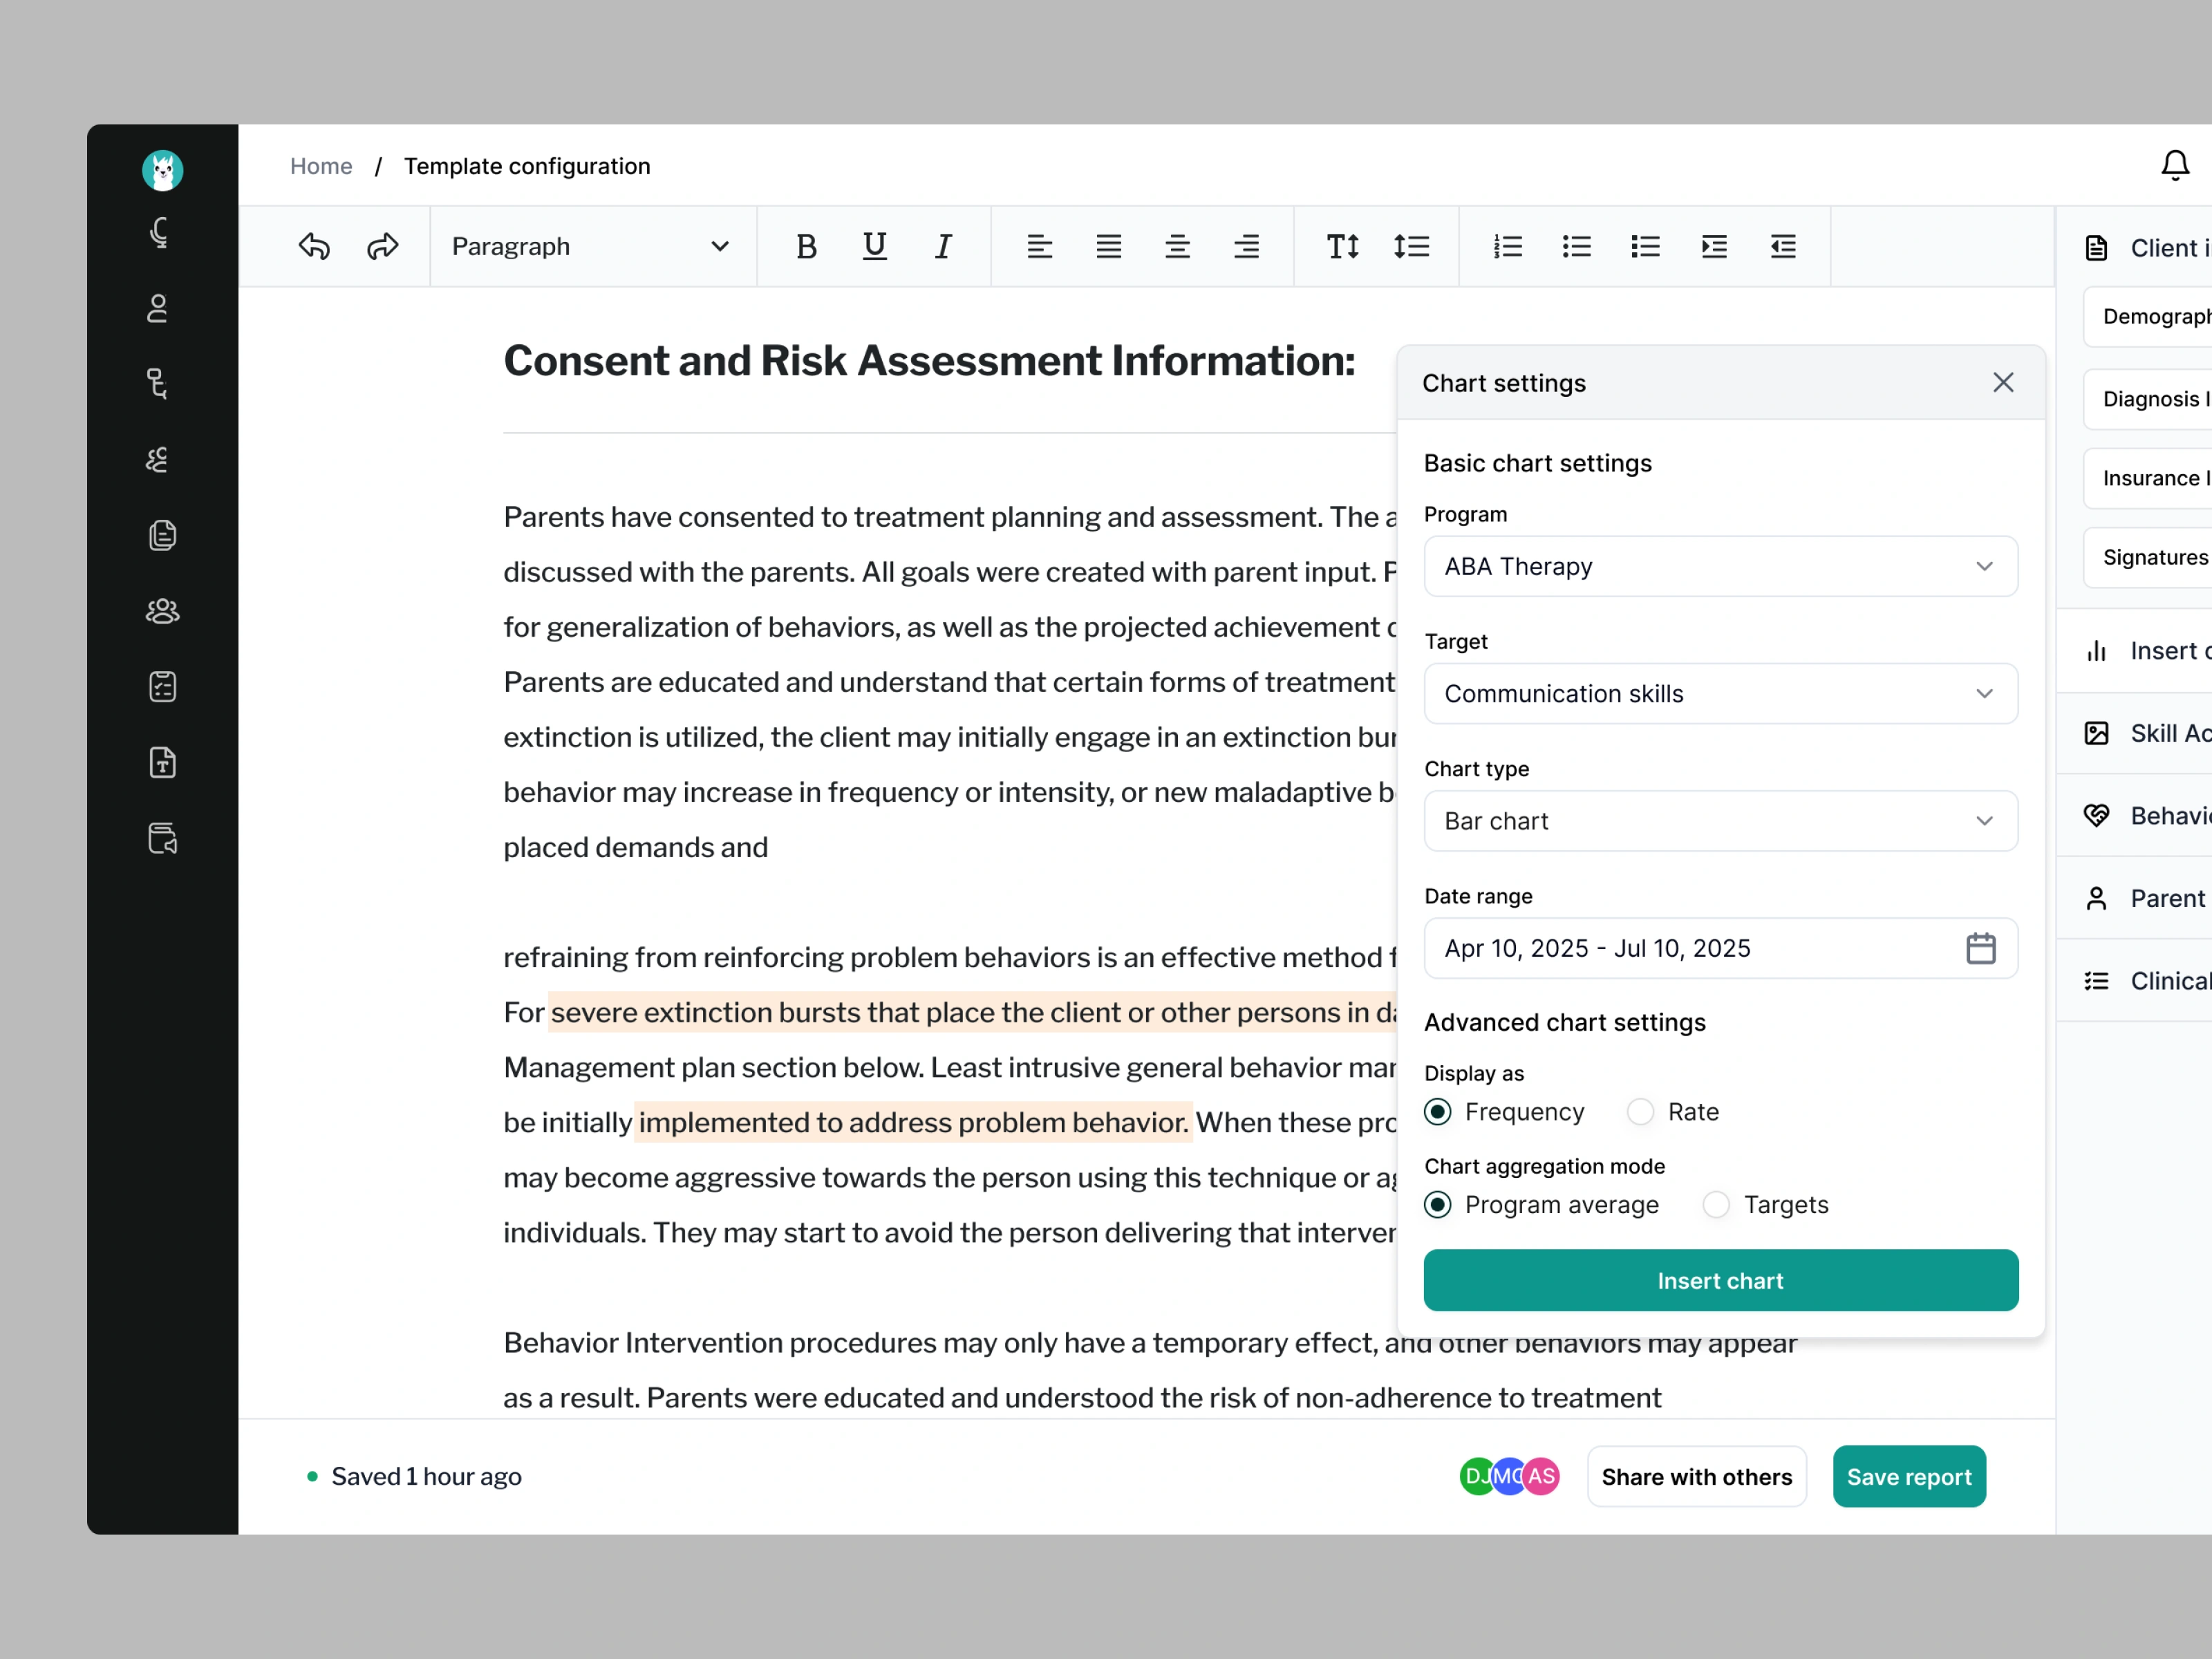Select Rate display option
Screen dimensions: 2212x1659
point(1672,1112)
